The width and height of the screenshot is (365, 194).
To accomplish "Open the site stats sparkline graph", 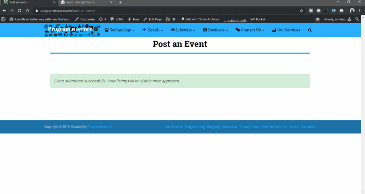I will click(235, 20).
